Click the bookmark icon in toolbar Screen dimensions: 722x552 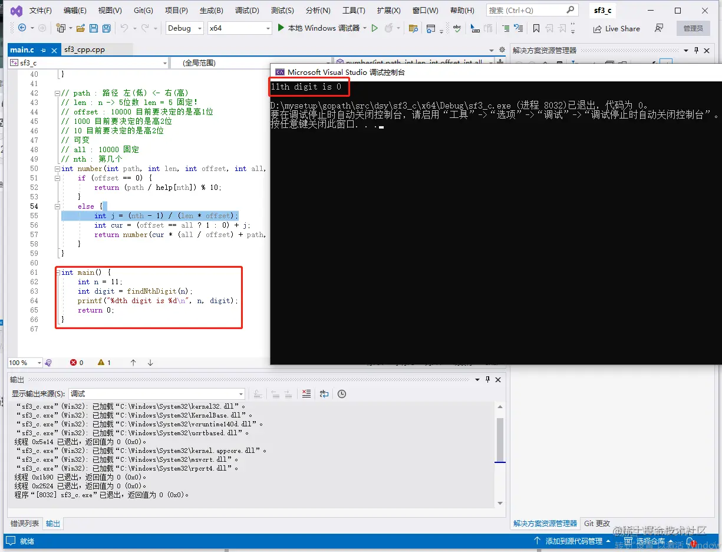(536, 28)
